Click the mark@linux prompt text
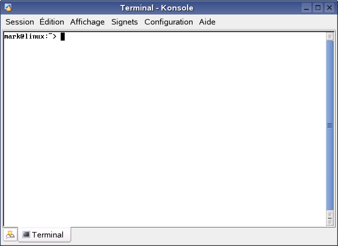 pyautogui.click(x=30, y=37)
